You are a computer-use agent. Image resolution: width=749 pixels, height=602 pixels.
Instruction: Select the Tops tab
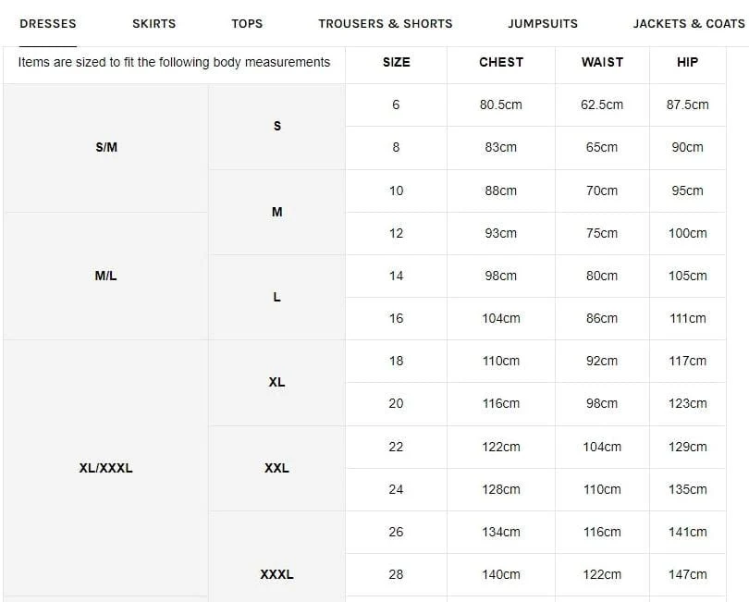247,23
